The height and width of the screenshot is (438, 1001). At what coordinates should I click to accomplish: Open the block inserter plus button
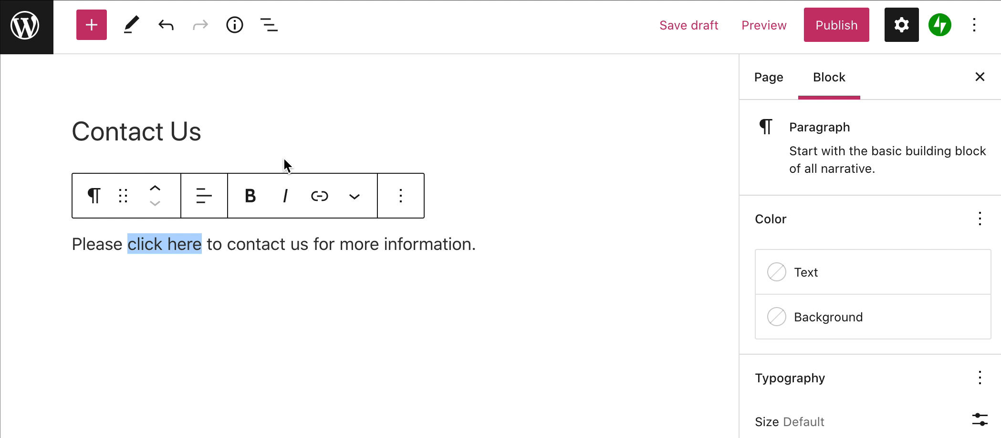(92, 25)
